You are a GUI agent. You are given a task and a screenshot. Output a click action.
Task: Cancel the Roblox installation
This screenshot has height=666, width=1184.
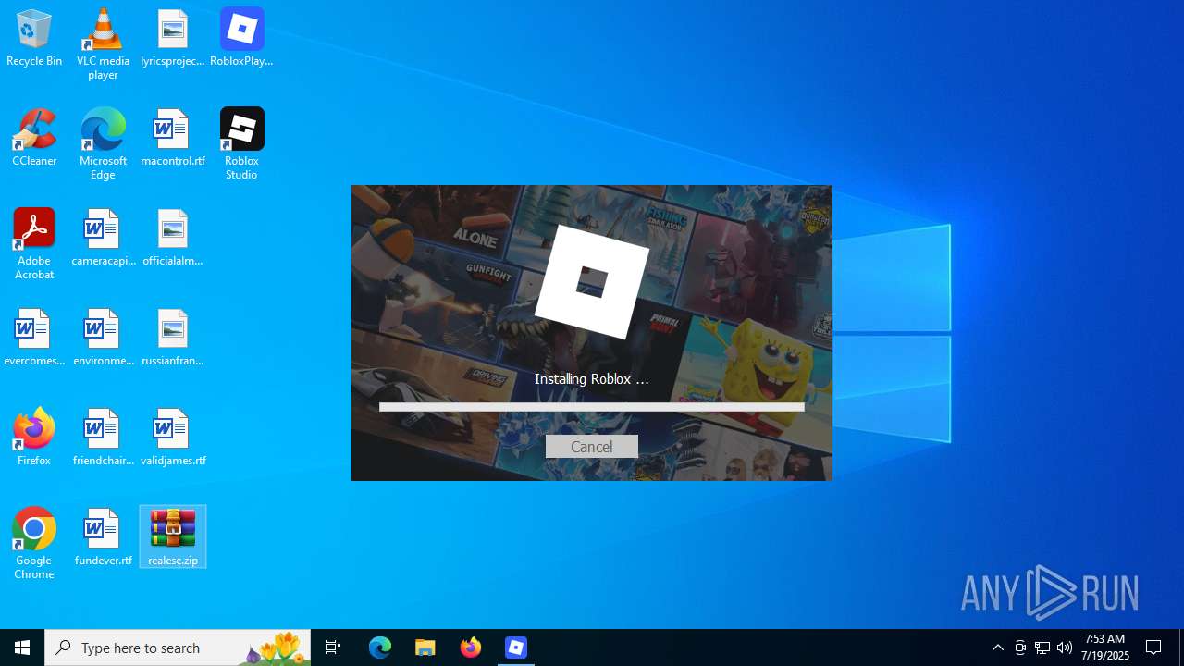(591, 447)
